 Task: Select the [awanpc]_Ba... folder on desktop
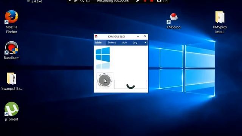click(x=11, y=81)
